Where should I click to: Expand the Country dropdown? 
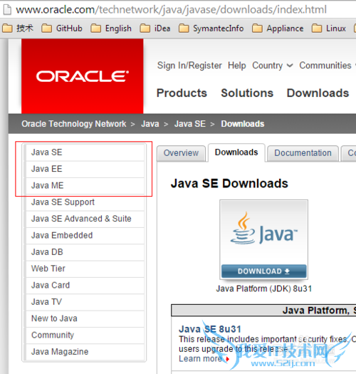coord(273,66)
